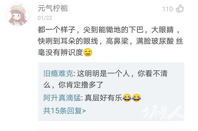Viewport: 198px width, 131px height.
Task: Select comment line starting 都一个样子
Action: tap(109, 30)
